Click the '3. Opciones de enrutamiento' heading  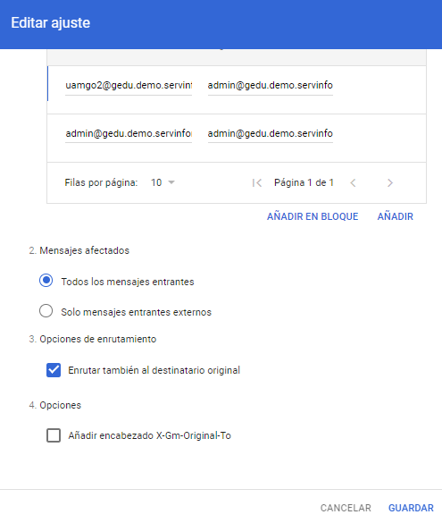(x=92, y=339)
